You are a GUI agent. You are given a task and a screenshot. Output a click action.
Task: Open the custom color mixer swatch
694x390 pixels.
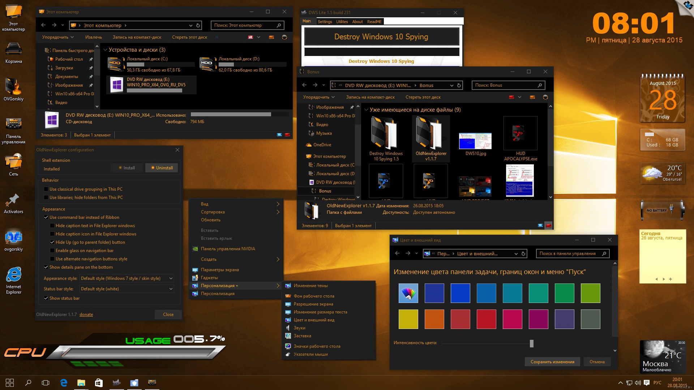click(408, 293)
